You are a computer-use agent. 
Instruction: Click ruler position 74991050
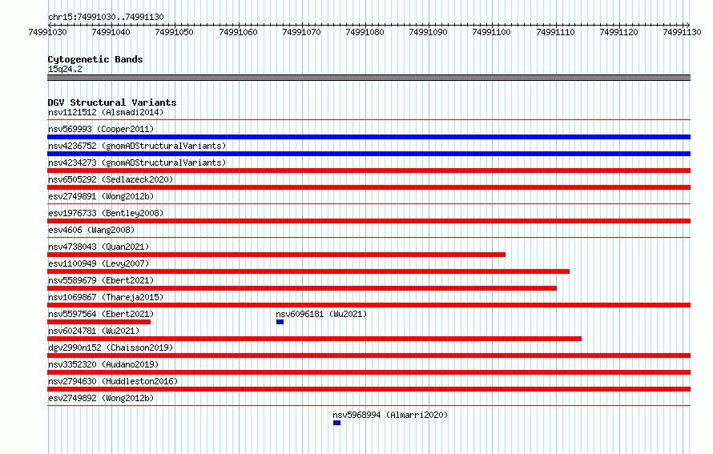(174, 32)
